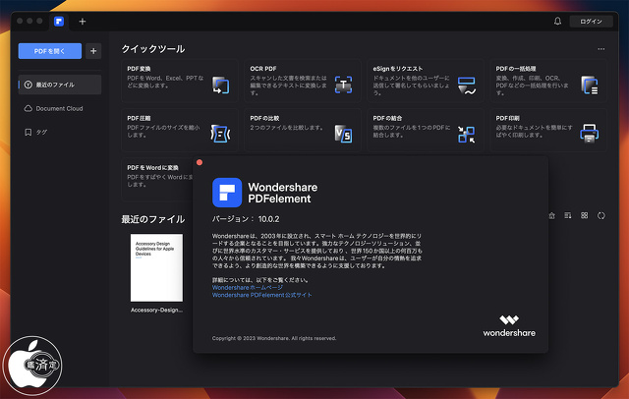Click the cloud icon beside Document Cloud
The image size is (629, 399).
pyautogui.click(x=29, y=108)
